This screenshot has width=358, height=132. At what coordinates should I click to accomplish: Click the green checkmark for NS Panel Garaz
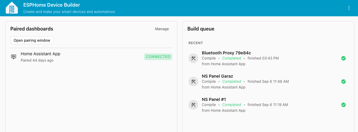pyautogui.click(x=343, y=82)
